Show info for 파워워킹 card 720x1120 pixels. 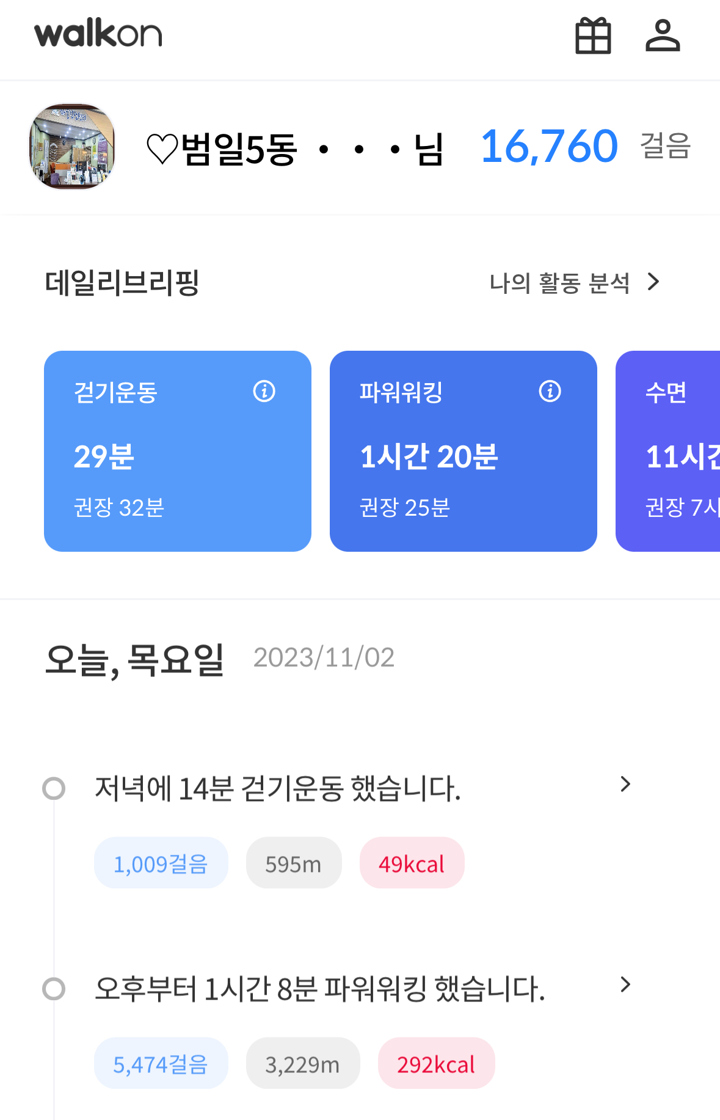click(550, 391)
